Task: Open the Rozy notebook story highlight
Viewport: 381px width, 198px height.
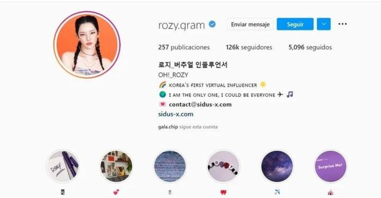Action: click(63, 166)
